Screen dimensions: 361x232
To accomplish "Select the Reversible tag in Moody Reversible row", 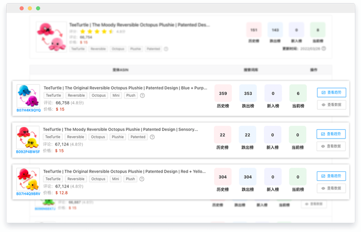I will pos(75,137).
